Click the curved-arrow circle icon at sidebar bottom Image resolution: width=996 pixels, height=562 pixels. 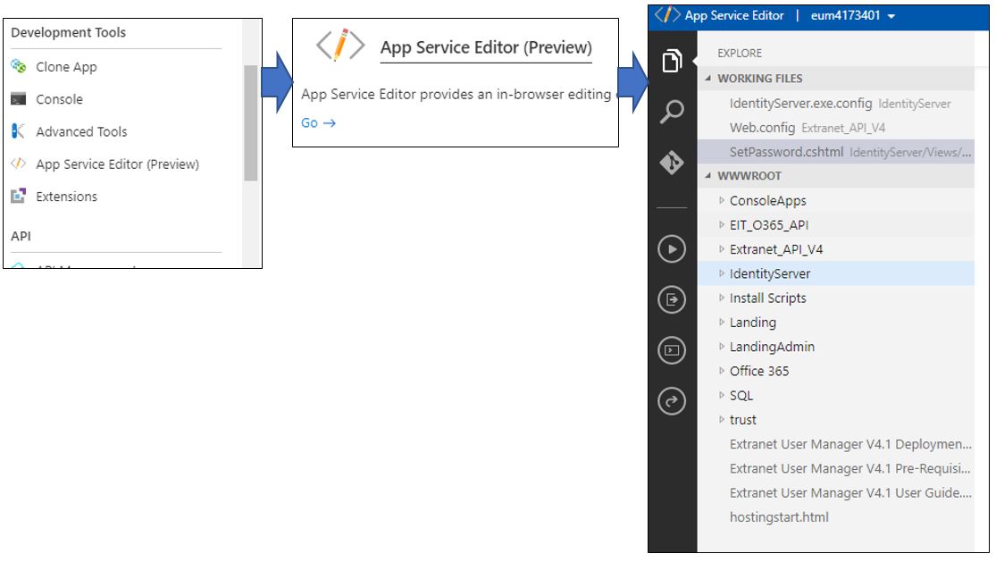672,401
